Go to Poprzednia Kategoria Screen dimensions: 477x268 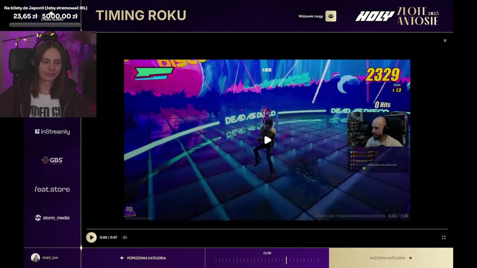click(x=143, y=258)
